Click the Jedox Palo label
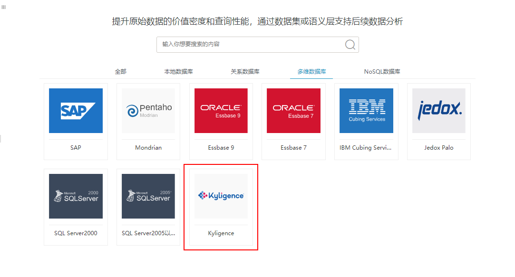The image size is (515, 277). (439, 148)
